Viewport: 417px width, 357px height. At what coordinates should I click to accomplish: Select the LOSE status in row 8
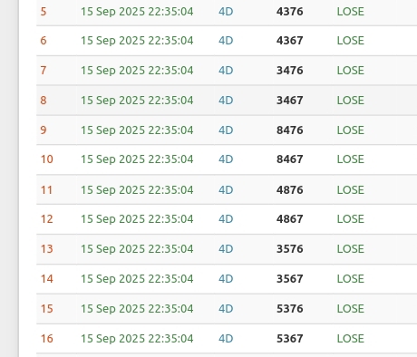click(x=351, y=101)
